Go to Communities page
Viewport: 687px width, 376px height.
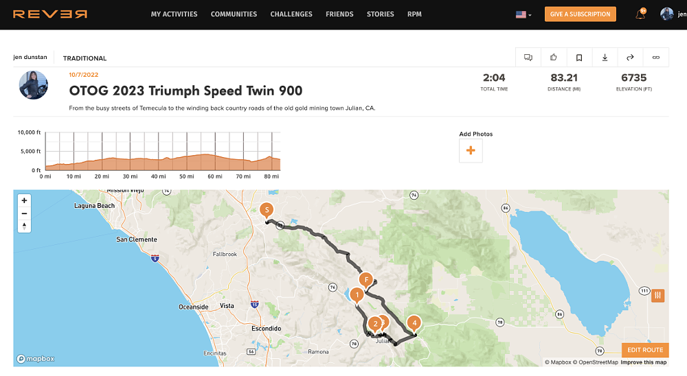pos(234,14)
